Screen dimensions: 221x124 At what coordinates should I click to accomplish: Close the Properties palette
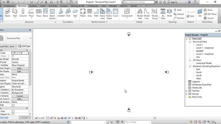coord(30,30)
